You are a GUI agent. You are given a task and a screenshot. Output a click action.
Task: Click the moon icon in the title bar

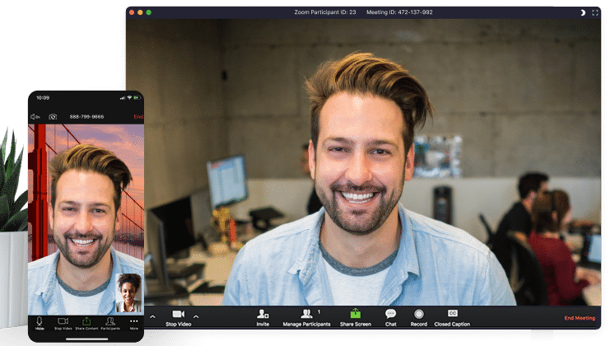583,12
